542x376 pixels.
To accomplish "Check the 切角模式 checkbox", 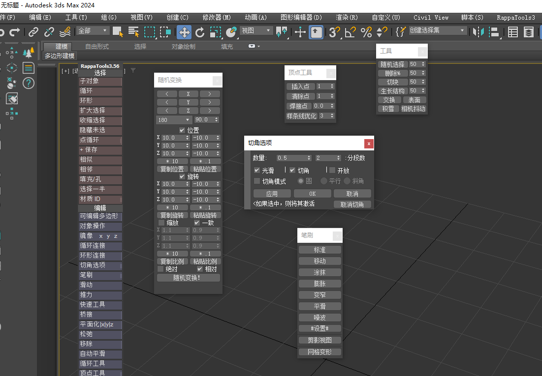I will [x=257, y=181].
